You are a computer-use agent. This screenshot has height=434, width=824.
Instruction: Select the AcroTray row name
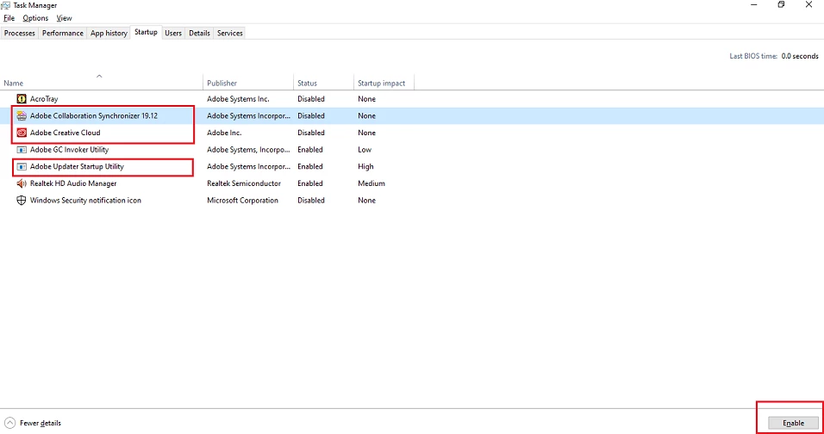44,99
